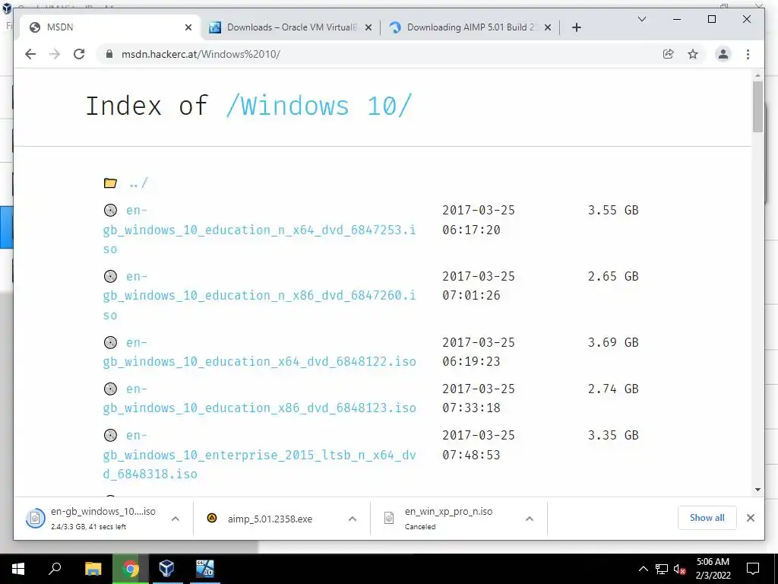Click the 2017-03-25 07:33:18 timestamp

479,398
